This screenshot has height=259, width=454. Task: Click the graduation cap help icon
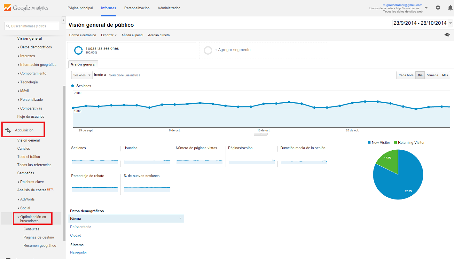click(447, 35)
